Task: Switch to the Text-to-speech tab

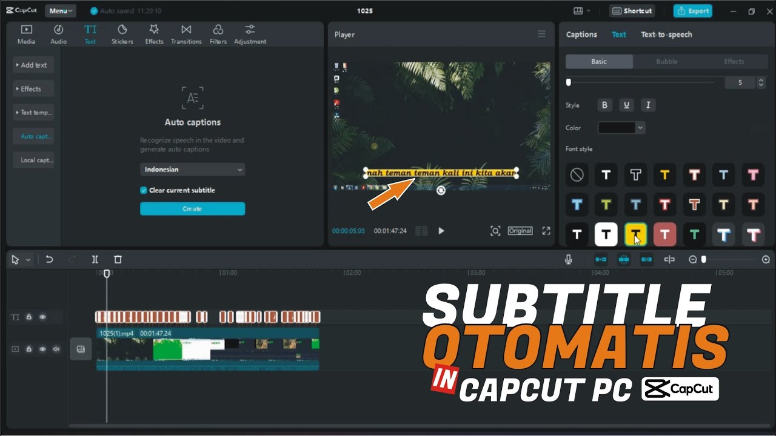Action: pyautogui.click(x=666, y=35)
